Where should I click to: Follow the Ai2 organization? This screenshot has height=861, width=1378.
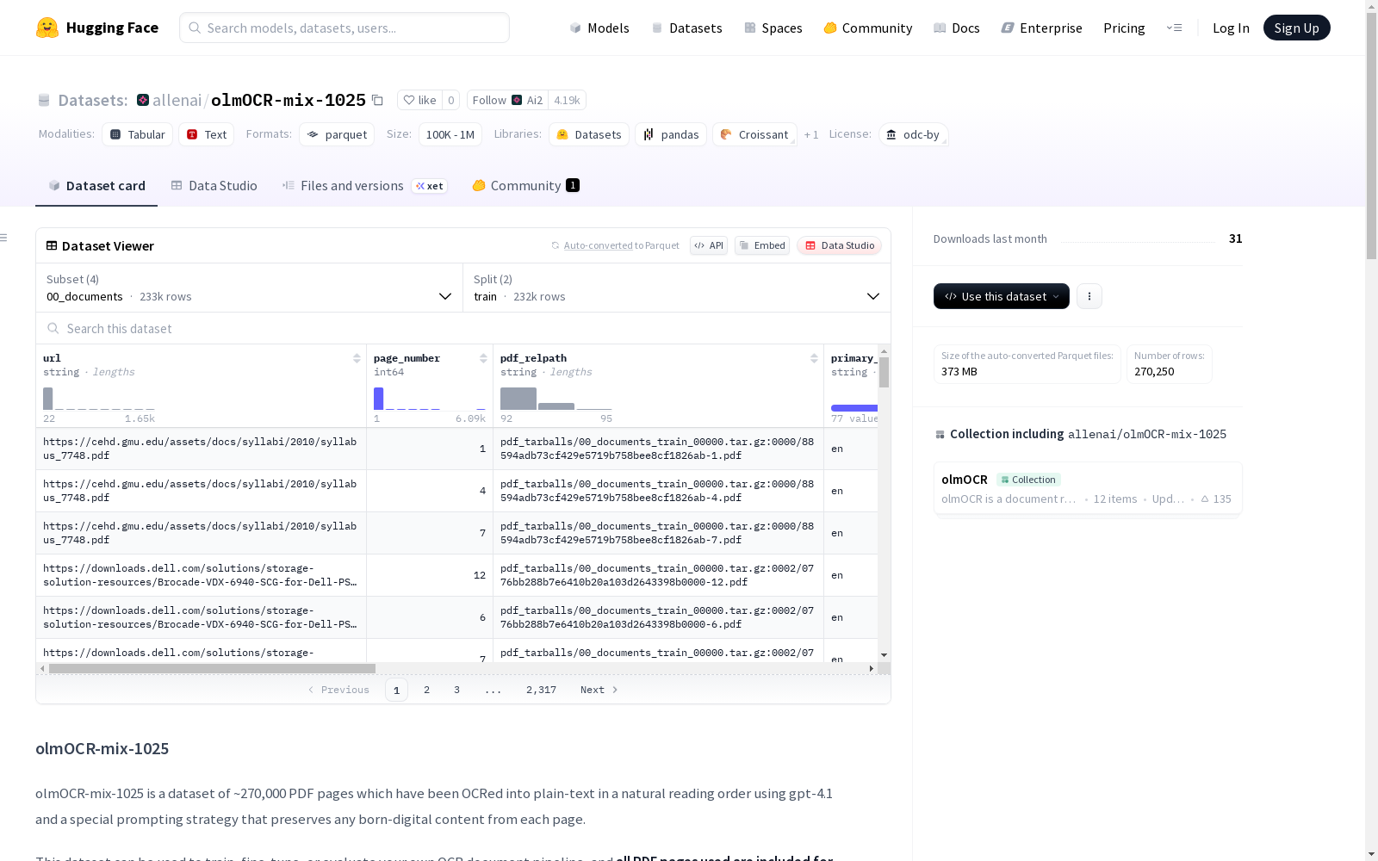[508, 100]
